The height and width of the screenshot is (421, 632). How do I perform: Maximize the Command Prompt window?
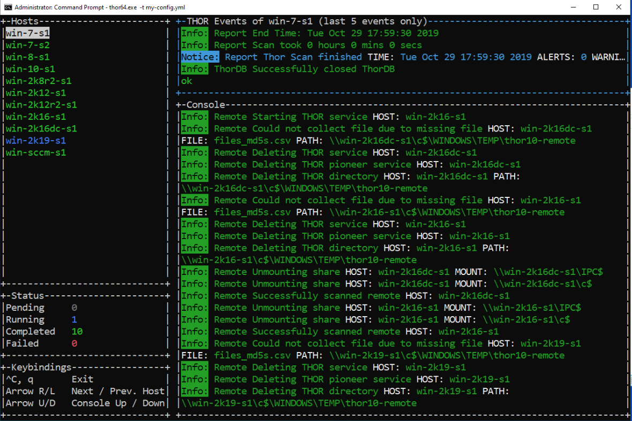point(596,7)
